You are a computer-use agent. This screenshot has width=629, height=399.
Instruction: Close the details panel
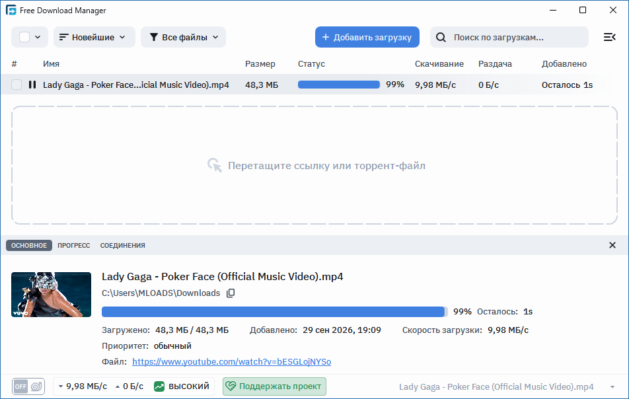[x=612, y=245]
